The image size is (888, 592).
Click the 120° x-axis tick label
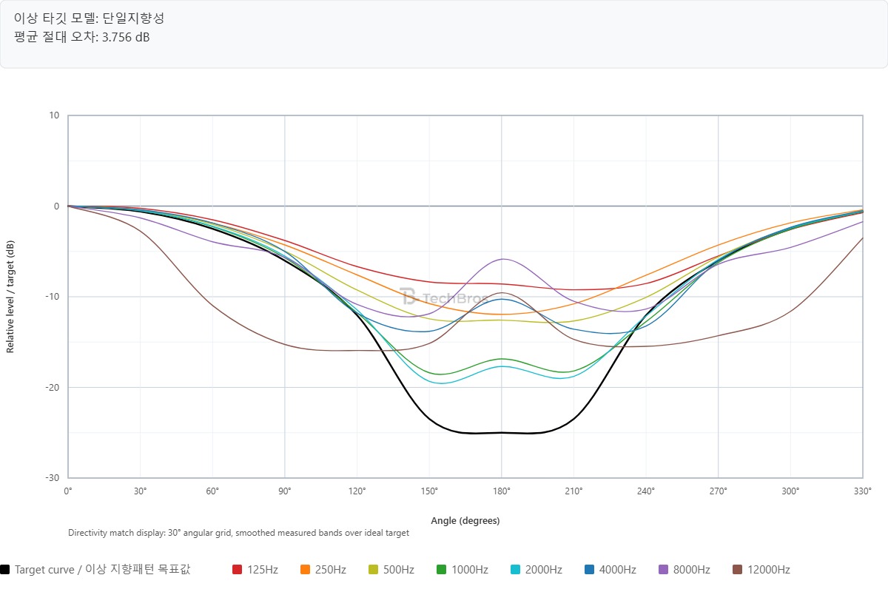(x=357, y=491)
